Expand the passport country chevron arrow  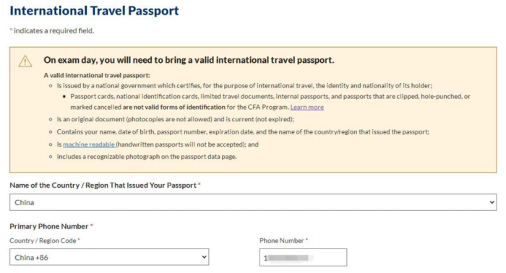492,202
